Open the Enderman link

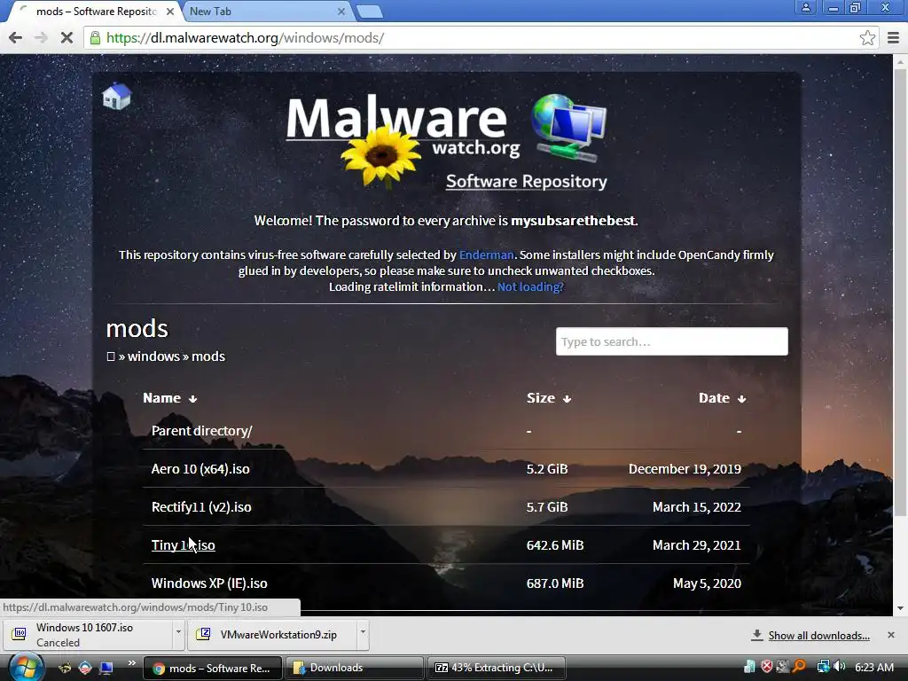pyautogui.click(x=486, y=254)
